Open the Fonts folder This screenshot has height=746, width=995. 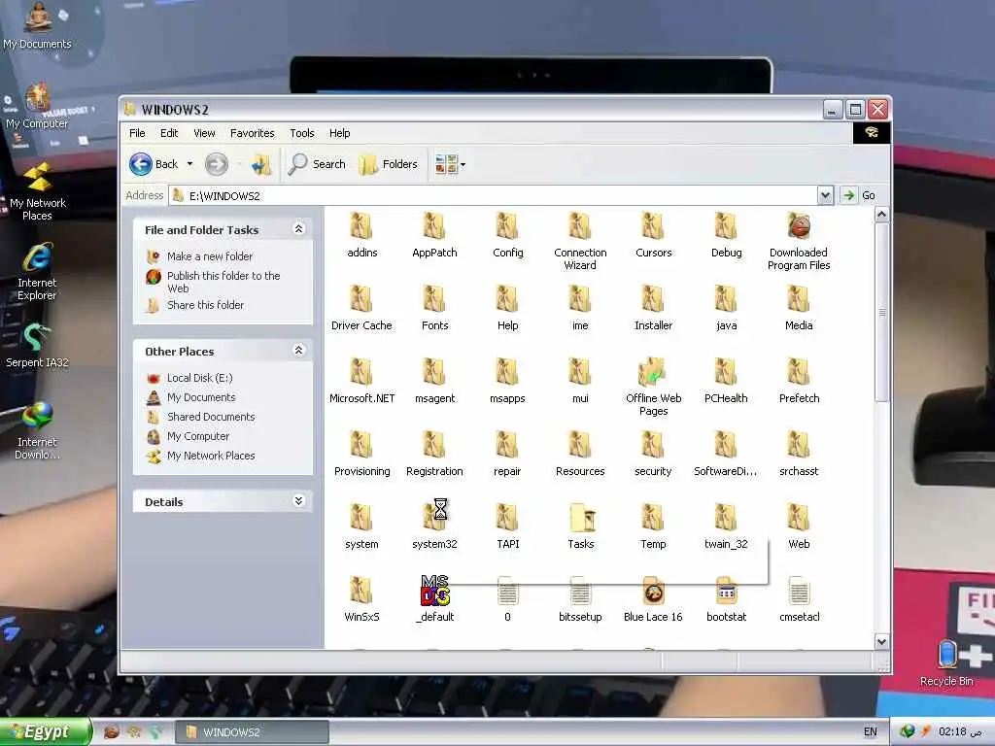point(434,308)
